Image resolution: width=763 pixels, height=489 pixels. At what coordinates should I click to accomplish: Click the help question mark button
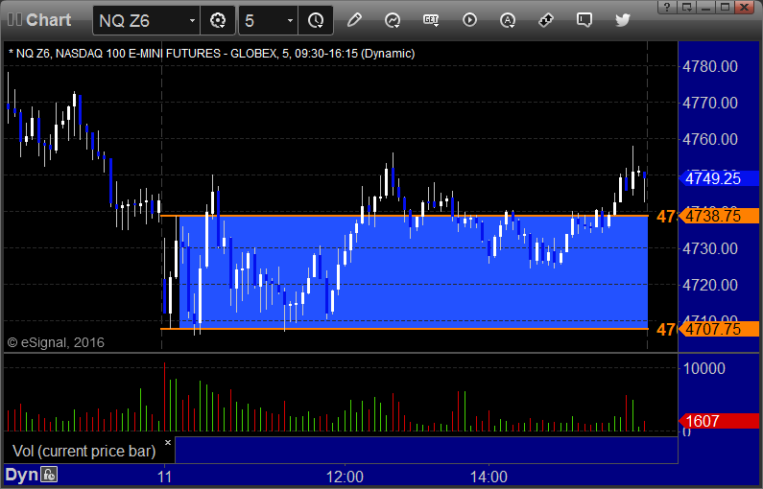pyautogui.click(x=667, y=7)
